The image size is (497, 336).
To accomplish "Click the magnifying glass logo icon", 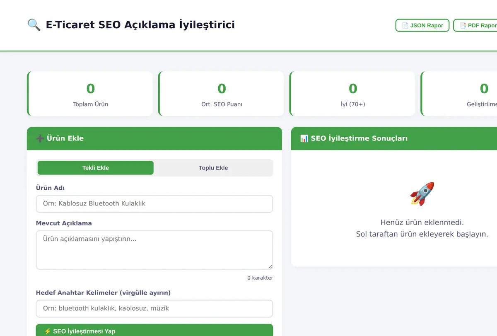I will (34, 25).
